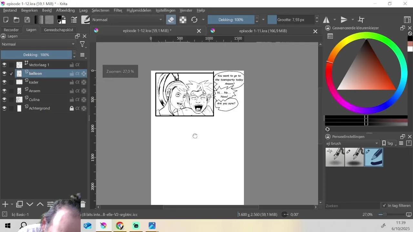Expand arrow beside add layer button
The width and height of the screenshot is (413, 232).
[12, 204]
